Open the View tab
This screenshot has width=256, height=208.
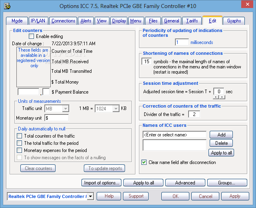(x=101, y=21)
